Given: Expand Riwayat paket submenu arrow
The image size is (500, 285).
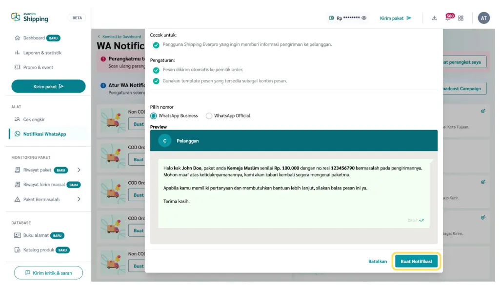Looking at the screenshot, I should click(x=79, y=170).
